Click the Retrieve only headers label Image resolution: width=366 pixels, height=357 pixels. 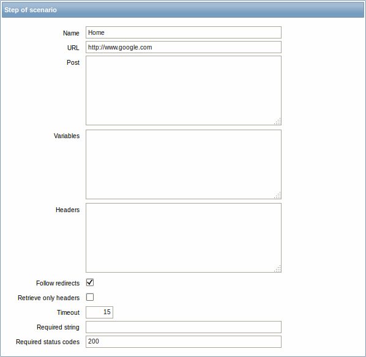(48, 298)
